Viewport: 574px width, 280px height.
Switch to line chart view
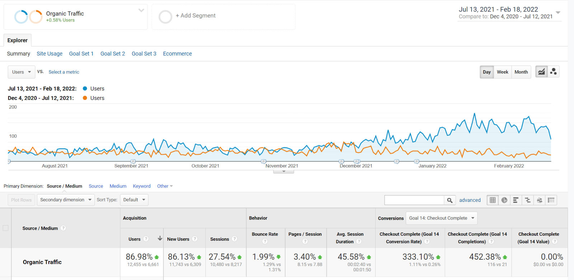[541, 72]
